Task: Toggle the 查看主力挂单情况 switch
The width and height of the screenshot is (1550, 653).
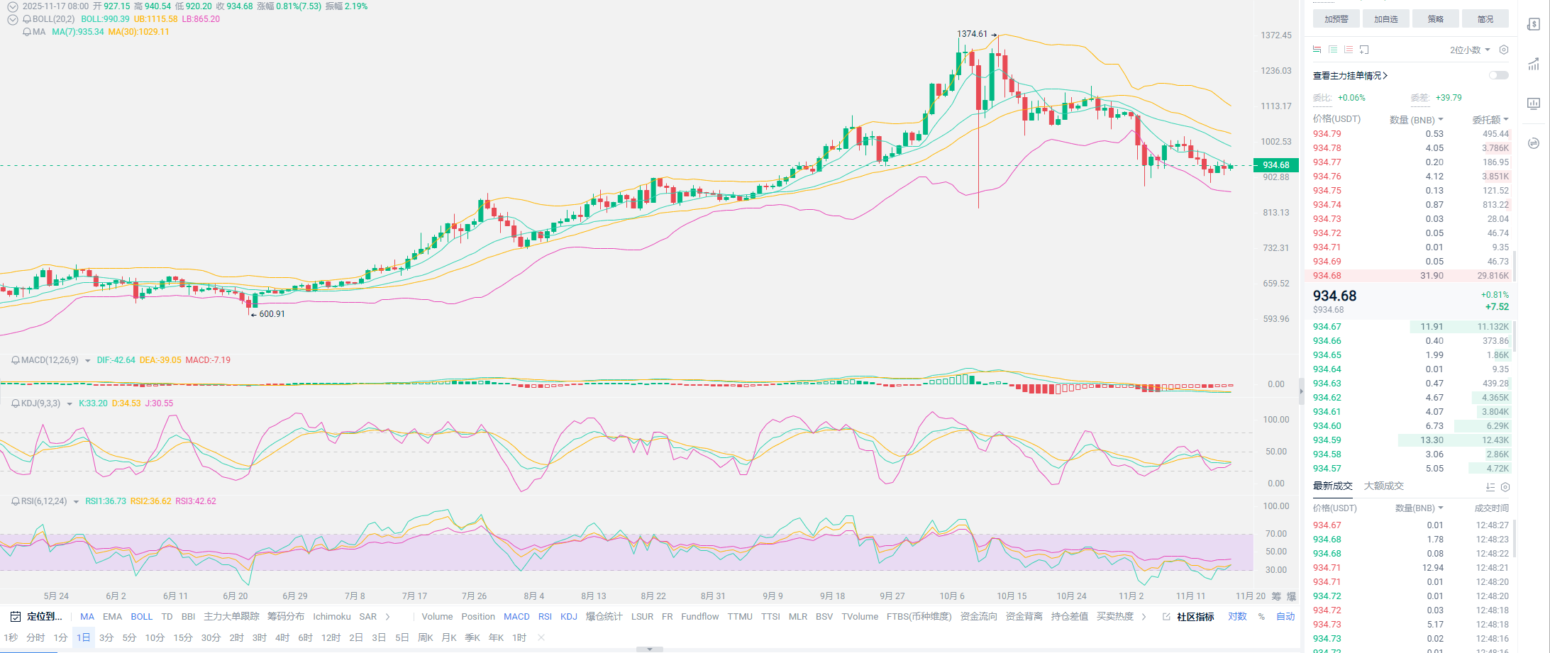Action: pos(1498,75)
